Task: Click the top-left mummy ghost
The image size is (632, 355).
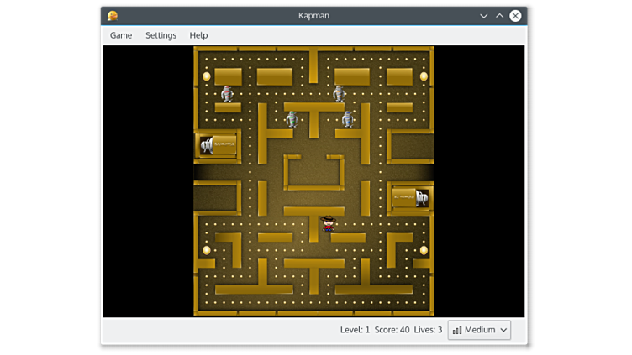Action: pyautogui.click(x=227, y=94)
